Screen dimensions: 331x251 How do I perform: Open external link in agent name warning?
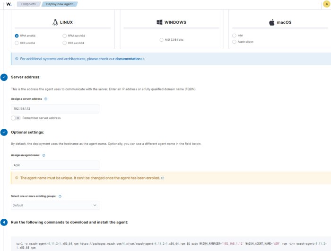click(162, 178)
